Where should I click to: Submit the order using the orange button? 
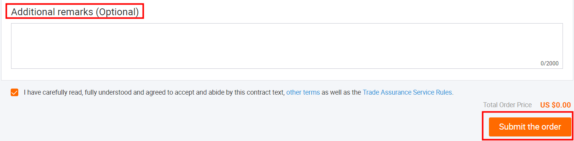point(530,127)
